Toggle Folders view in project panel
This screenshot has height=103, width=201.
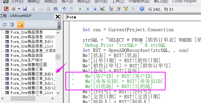pos(20,25)
